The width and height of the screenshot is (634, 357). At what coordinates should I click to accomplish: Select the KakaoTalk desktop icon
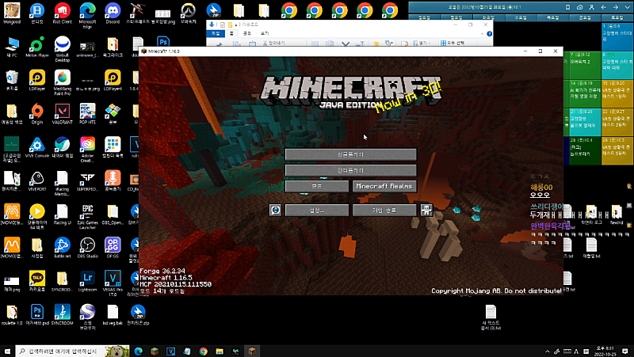[x=37, y=282]
